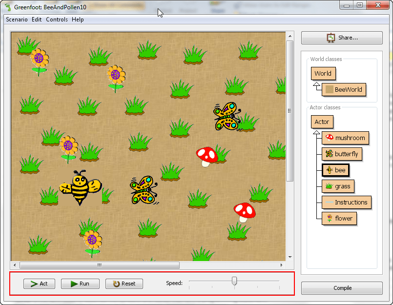Select the Actor base class
Image resolution: width=393 pixels, height=305 pixels.
322,122
